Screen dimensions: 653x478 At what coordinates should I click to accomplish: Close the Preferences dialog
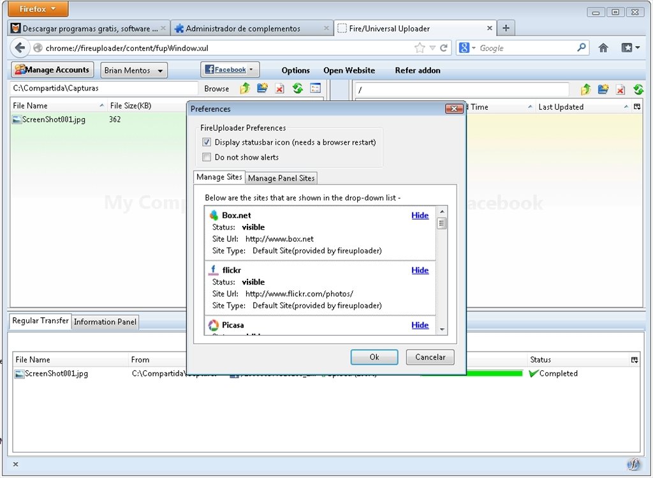click(x=454, y=108)
